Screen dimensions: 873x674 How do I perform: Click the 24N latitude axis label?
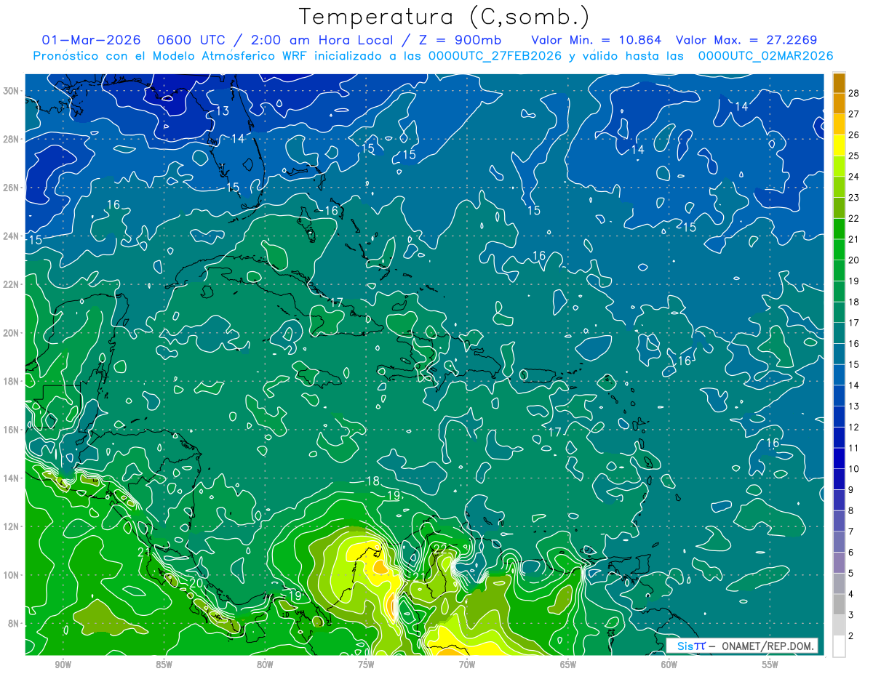point(12,236)
